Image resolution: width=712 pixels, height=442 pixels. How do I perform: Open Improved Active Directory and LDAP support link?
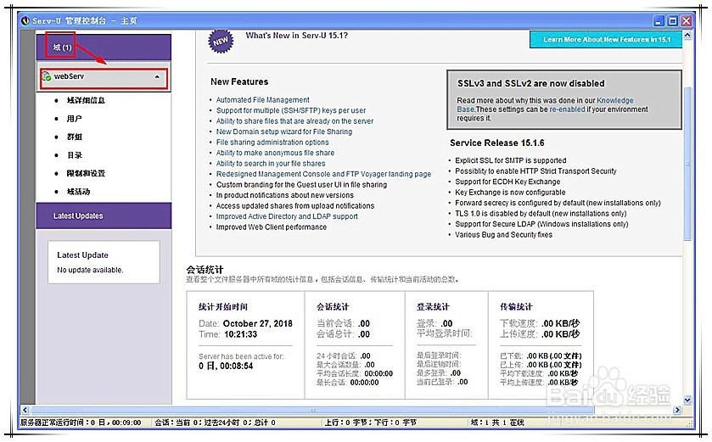tap(287, 216)
